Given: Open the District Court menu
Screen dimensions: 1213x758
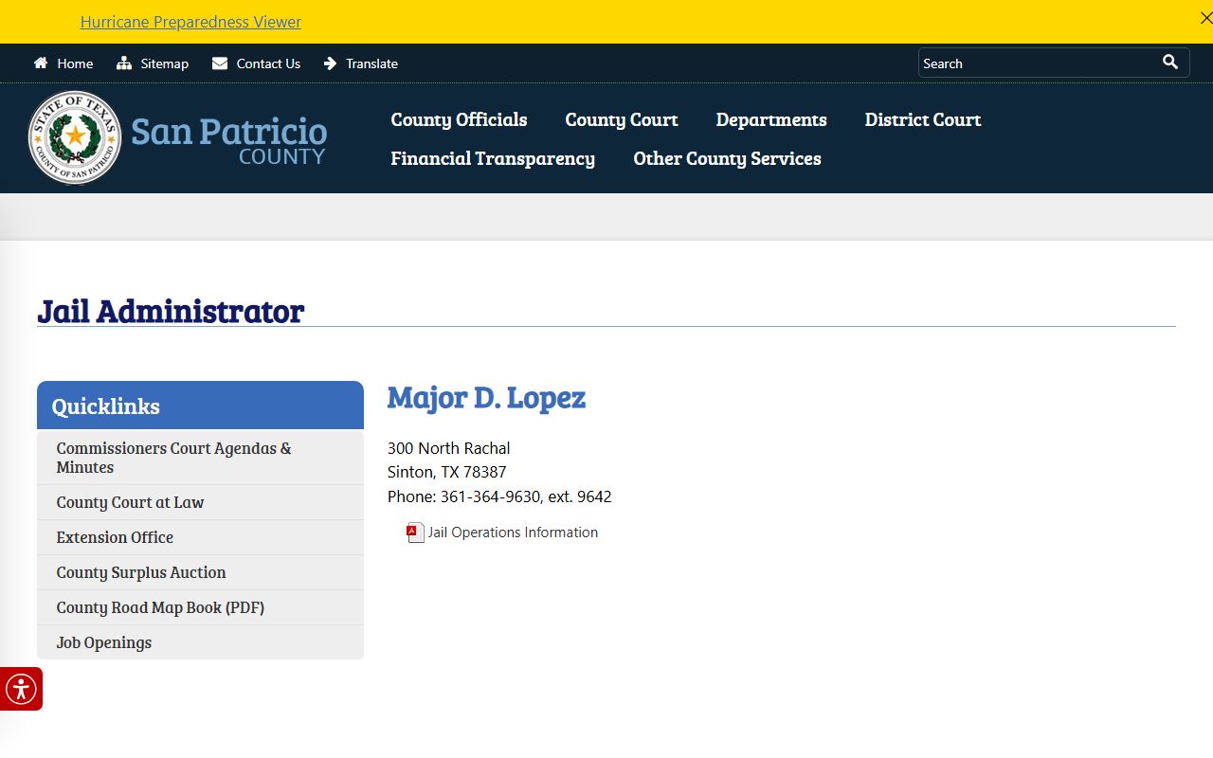Looking at the screenshot, I should 923,119.
